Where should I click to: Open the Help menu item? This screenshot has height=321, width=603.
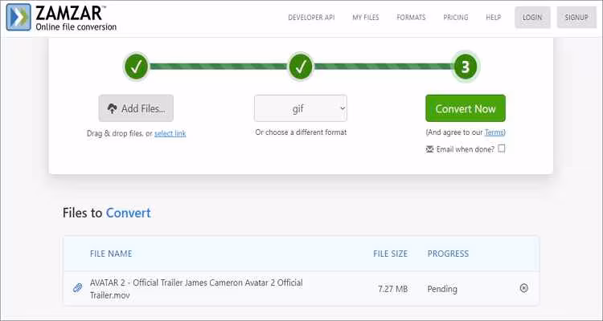[493, 17]
